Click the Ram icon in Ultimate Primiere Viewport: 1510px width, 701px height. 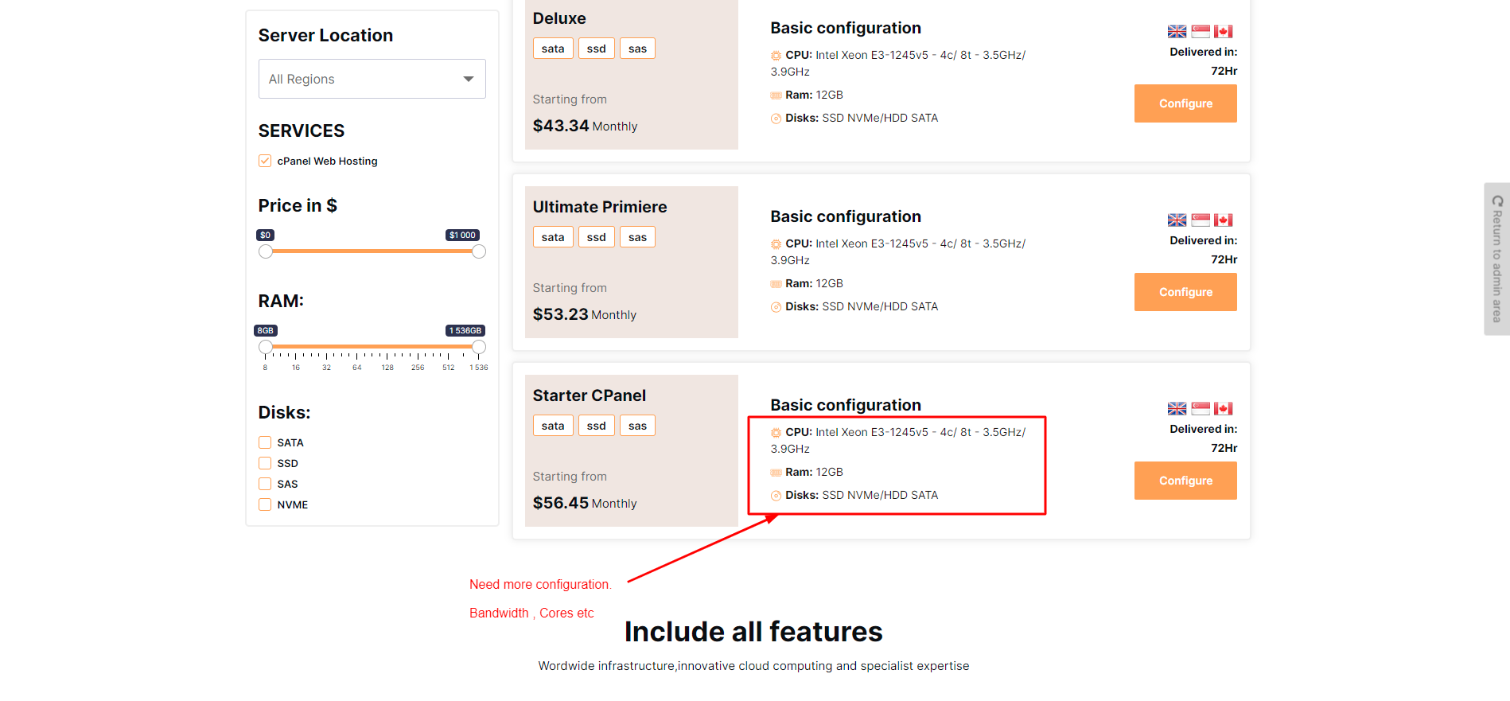point(776,284)
